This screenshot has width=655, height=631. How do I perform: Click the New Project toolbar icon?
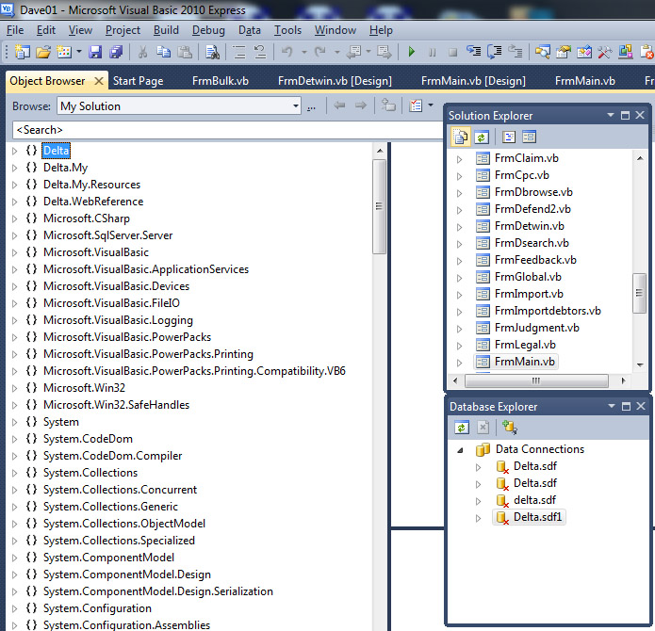tap(22, 52)
